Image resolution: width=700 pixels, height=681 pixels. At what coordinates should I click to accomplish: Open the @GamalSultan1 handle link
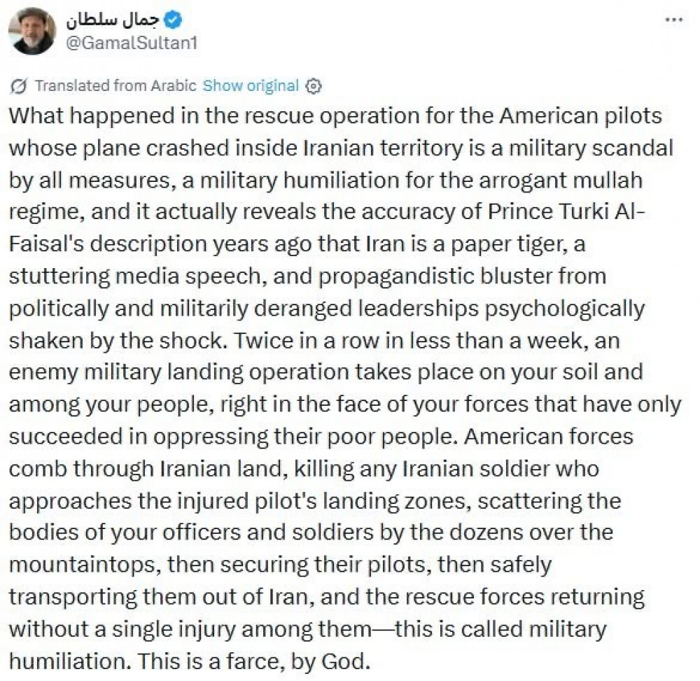[x=132, y=43]
